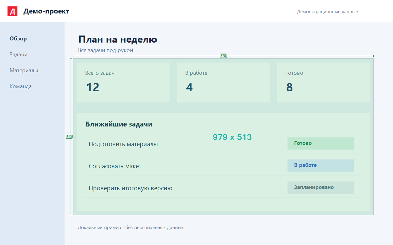
Task: Click the План на неделю heading
Action: 118,39
